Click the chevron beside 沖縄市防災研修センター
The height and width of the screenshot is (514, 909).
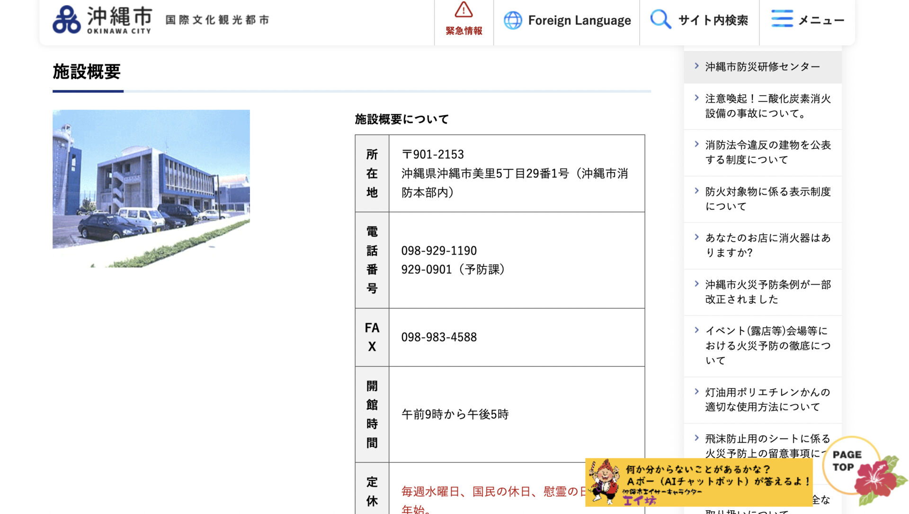(696, 66)
